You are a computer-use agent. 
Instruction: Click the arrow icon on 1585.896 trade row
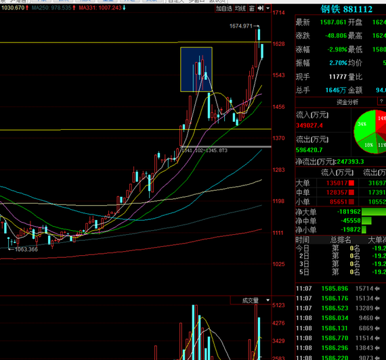(377, 288)
